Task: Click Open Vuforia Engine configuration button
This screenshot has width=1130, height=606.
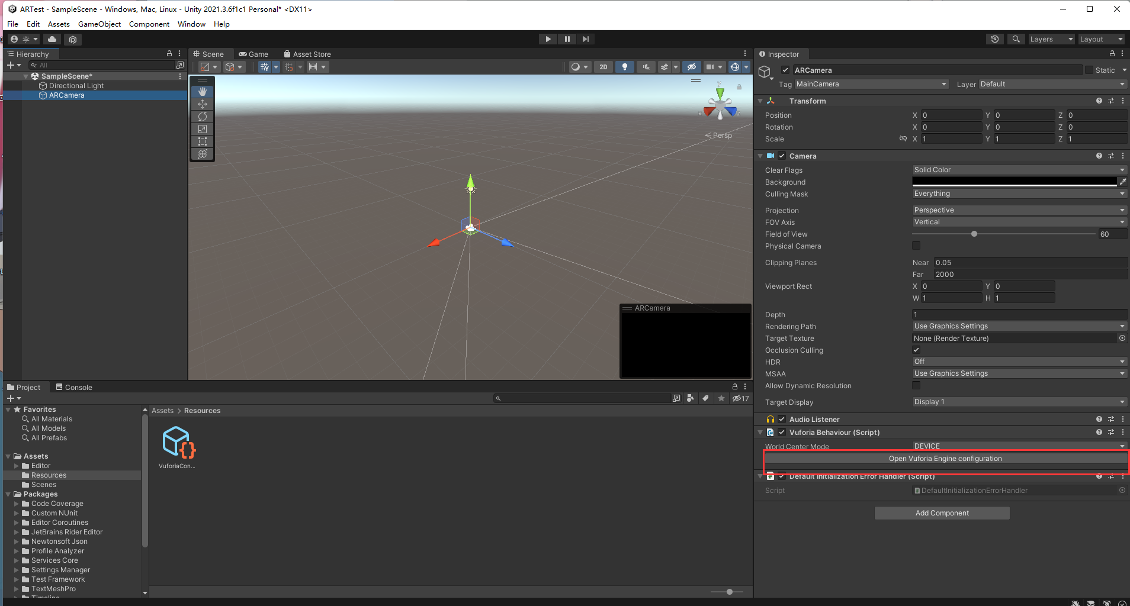Action: click(945, 459)
